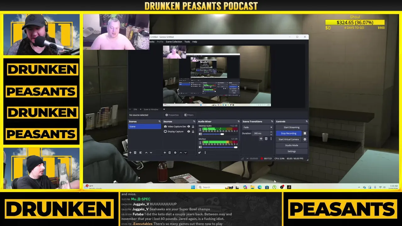This screenshot has width=402, height=226.
Task: Open the Tools menu
Action: point(187,42)
